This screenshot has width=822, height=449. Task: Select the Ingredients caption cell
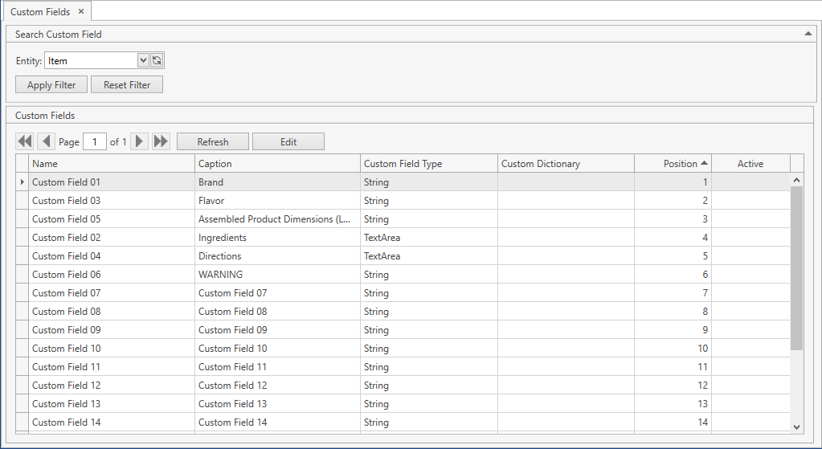tap(223, 238)
